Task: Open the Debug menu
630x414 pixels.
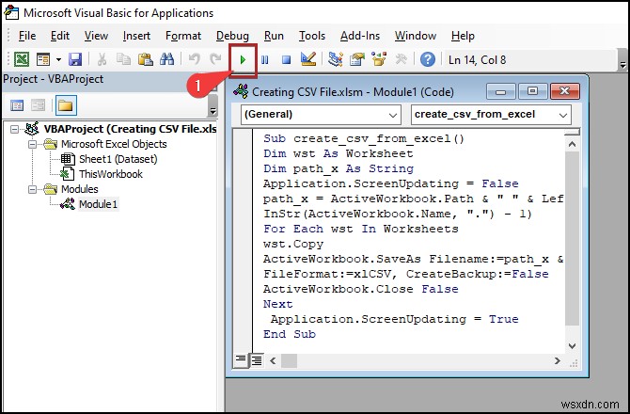Action: coord(232,36)
